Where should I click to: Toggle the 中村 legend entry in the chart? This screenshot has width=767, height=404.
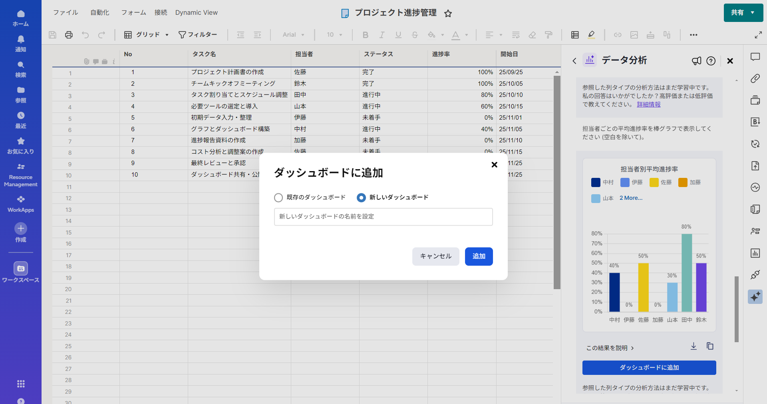(x=602, y=182)
